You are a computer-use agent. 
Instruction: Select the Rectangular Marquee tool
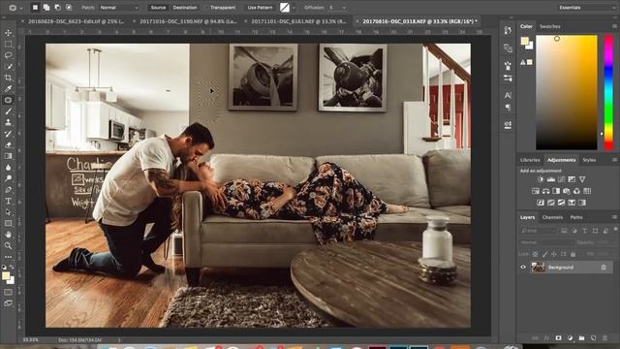[8, 44]
